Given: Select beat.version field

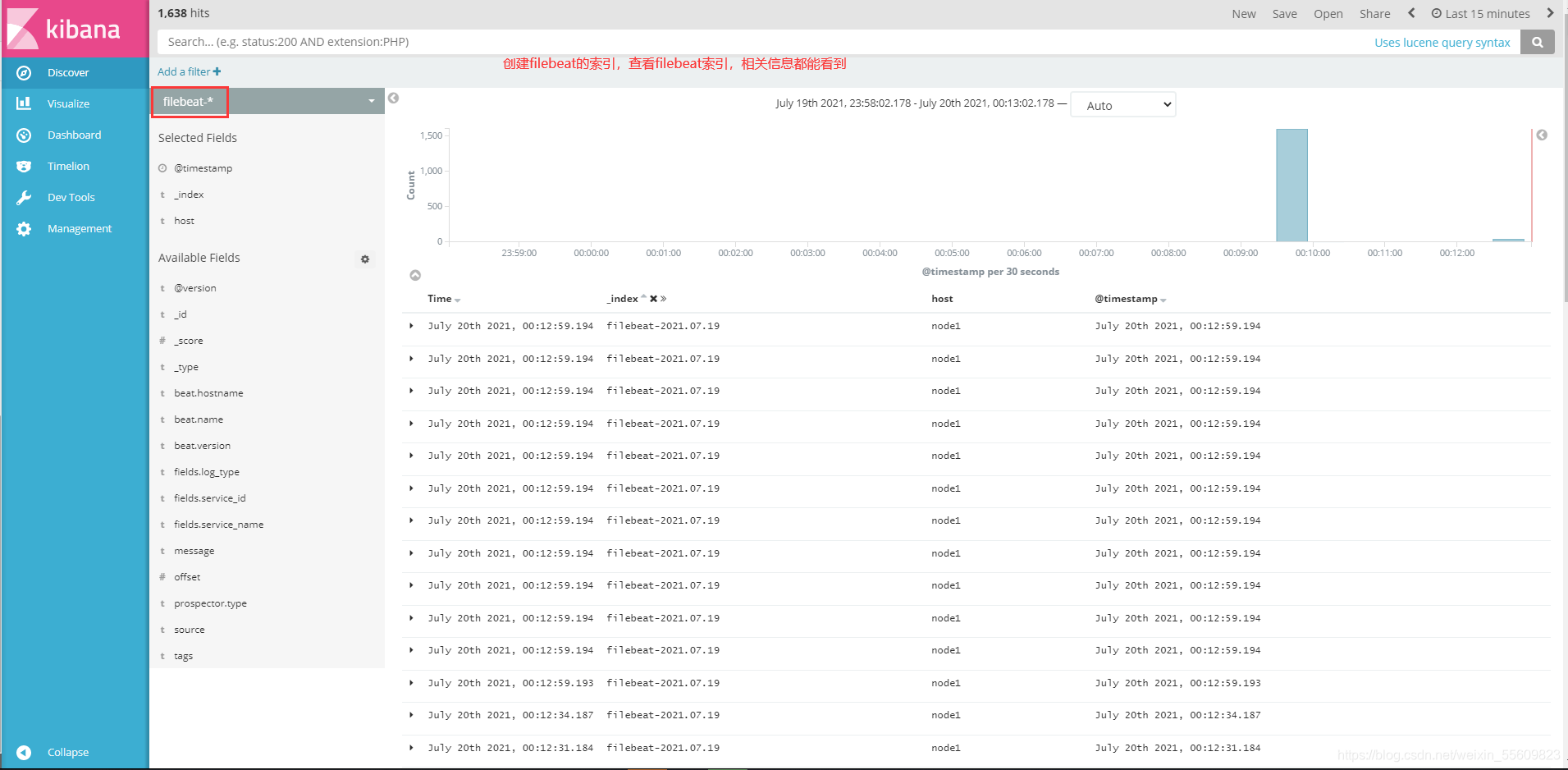Looking at the screenshot, I should (202, 446).
